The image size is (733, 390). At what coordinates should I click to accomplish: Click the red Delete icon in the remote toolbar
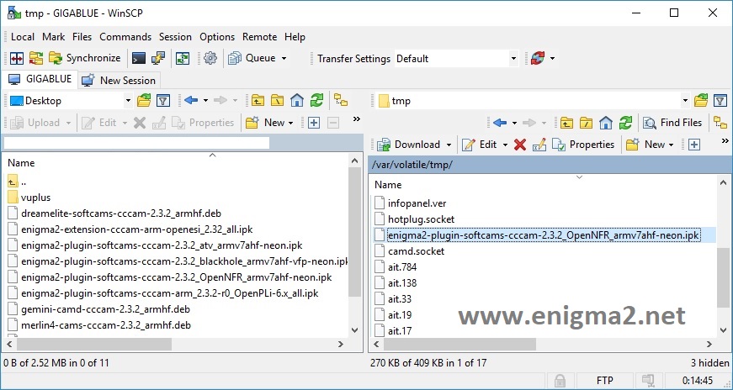click(x=520, y=145)
